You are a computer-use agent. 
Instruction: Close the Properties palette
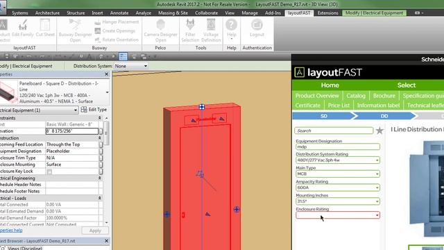coord(106,74)
